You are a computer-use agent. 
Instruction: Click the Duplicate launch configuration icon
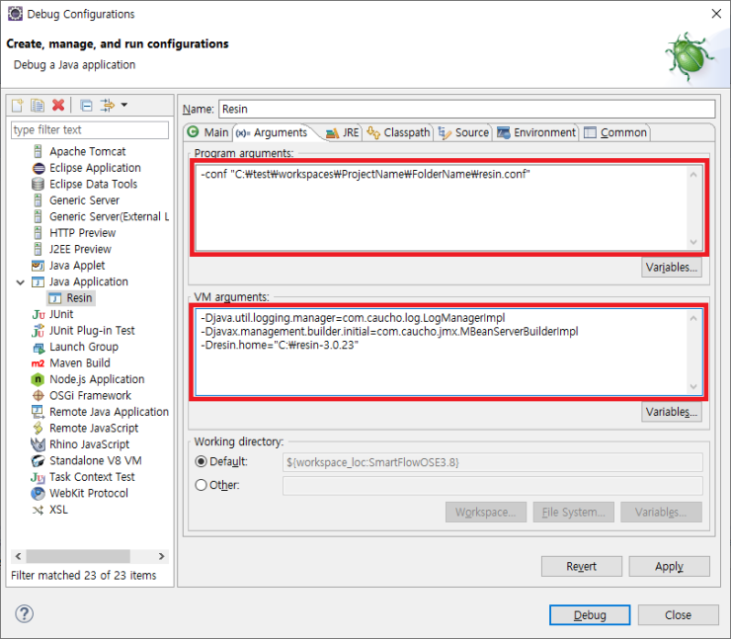[x=38, y=106]
